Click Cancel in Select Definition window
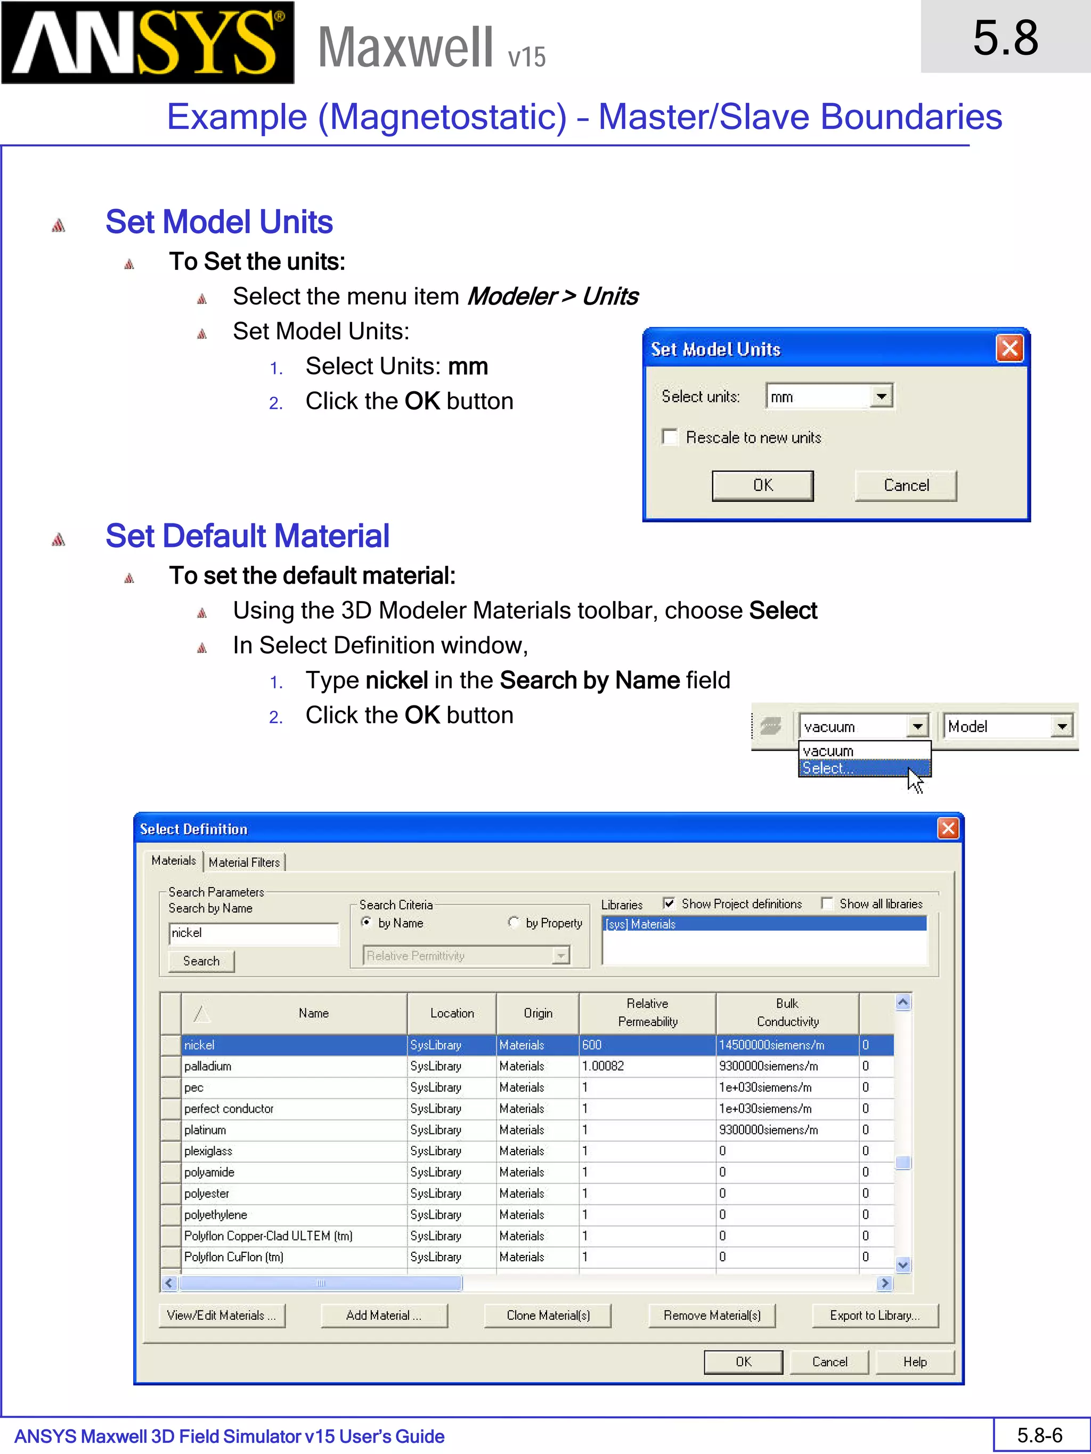1091x1454 pixels. coord(829,1362)
